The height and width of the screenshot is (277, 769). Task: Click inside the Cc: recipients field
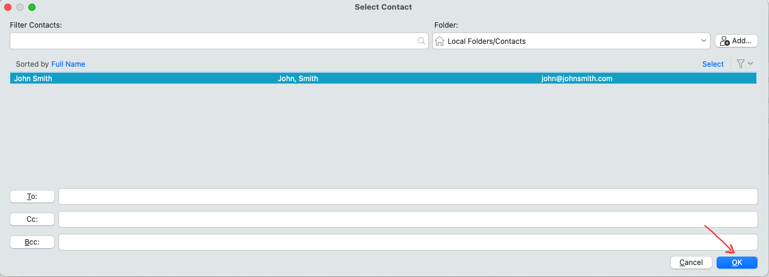408,219
